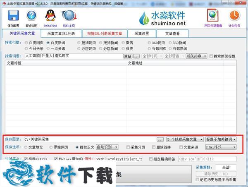Click the browse button beside save directory
The height and width of the screenshot is (187, 248).
point(160,140)
